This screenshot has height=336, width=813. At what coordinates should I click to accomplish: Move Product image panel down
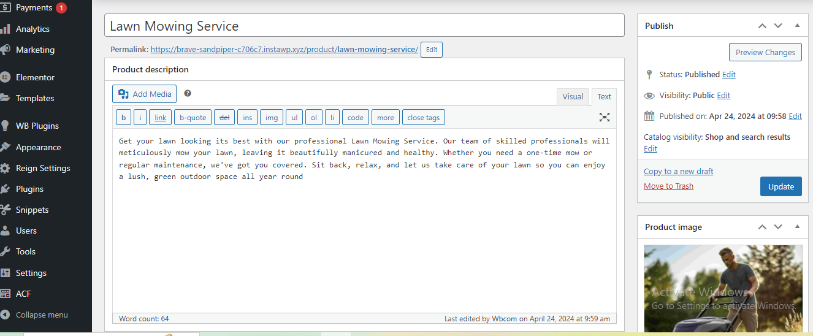(778, 227)
